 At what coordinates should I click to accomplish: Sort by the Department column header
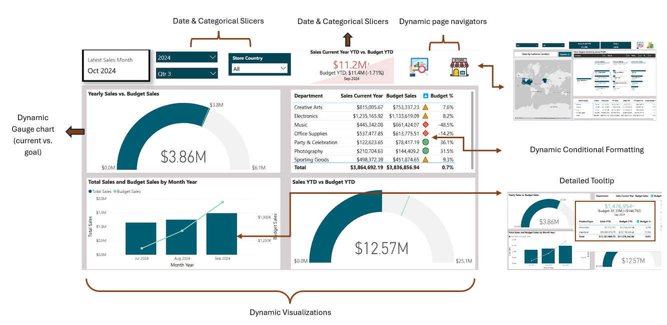coord(308,96)
